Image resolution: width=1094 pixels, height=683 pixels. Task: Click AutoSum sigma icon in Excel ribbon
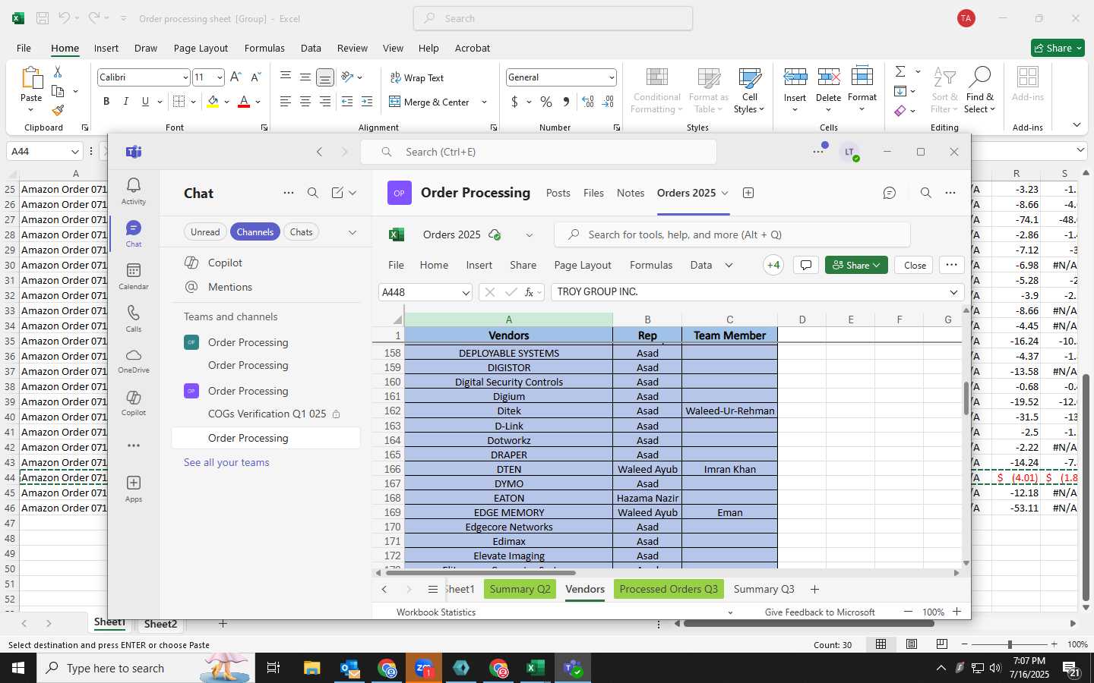click(x=900, y=71)
